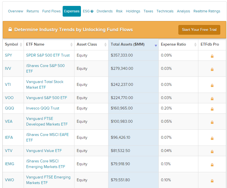This screenshot has width=227, height=188.
Task: Open the ESG tab
Action: pos(86,11)
